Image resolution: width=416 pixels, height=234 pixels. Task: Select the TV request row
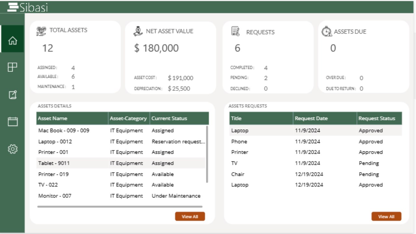(316, 163)
